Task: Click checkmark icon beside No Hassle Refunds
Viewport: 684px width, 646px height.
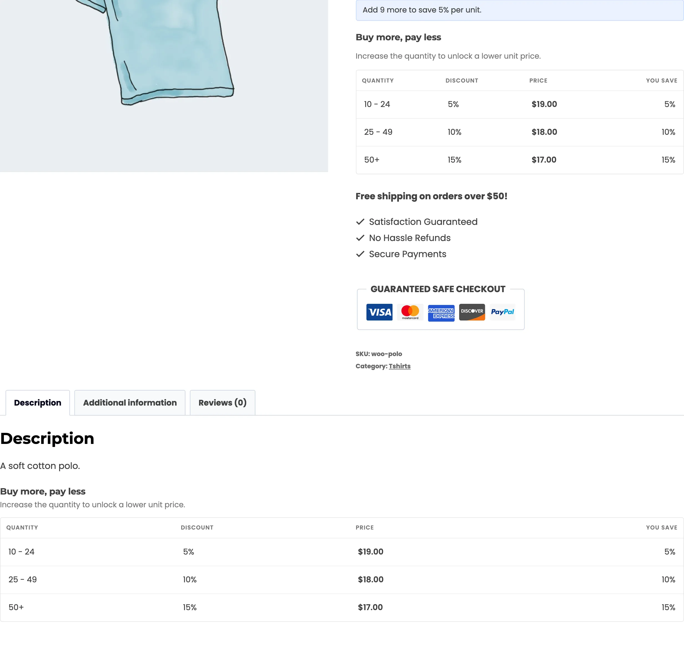Action: click(360, 238)
